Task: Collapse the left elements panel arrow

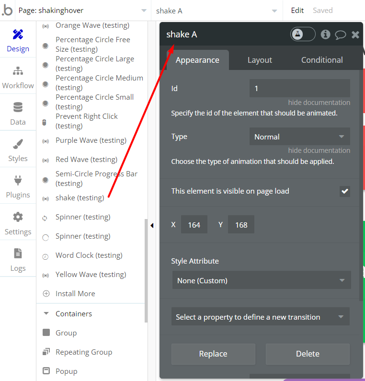Action: point(152,226)
